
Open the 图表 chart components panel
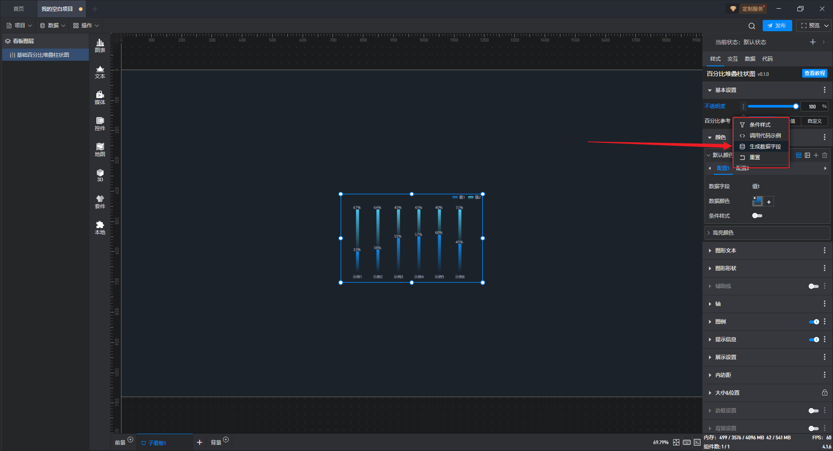click(x=100, y=46)
